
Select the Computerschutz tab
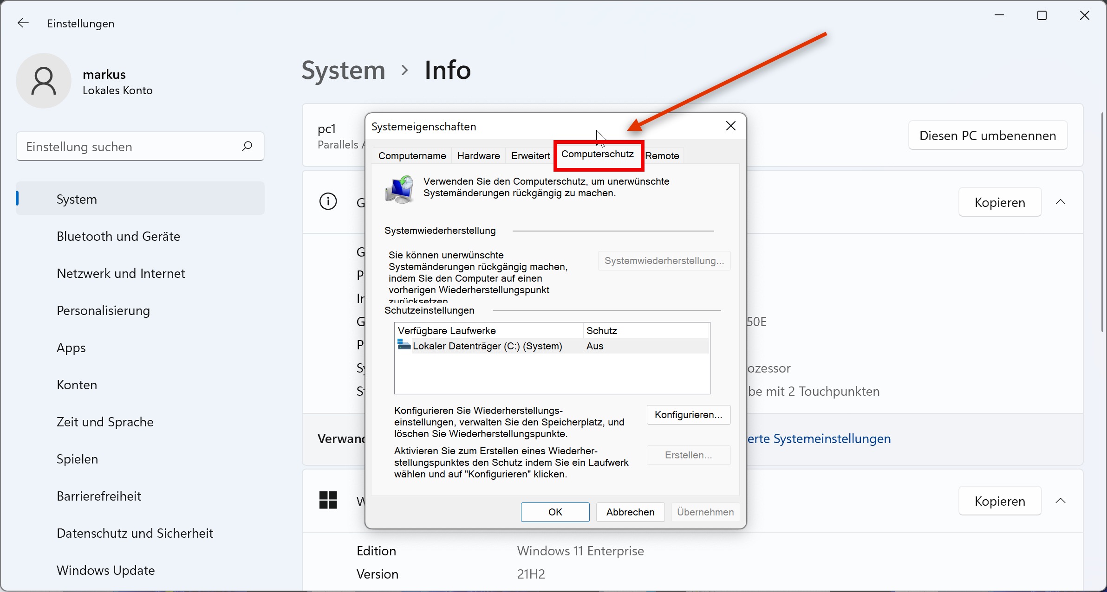coord(598,154)
